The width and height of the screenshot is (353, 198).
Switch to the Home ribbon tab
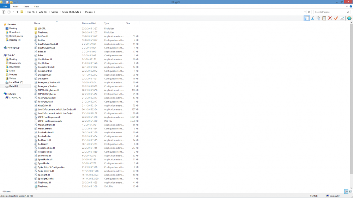(16, 6)
